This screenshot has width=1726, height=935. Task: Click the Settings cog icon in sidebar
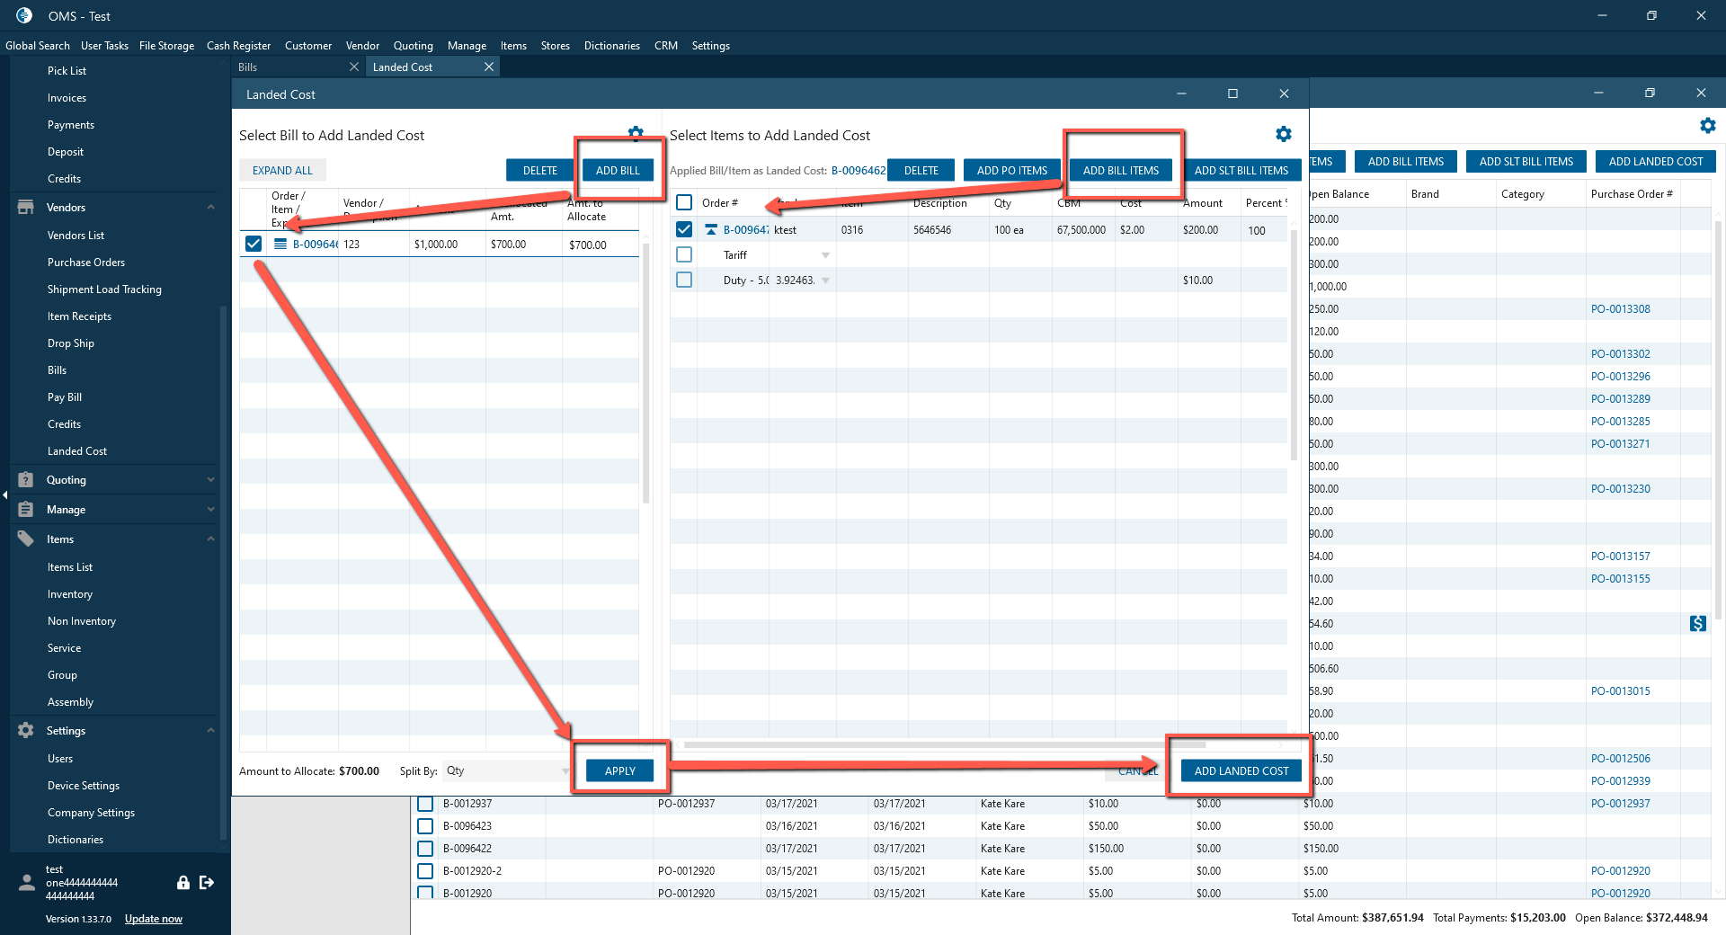point(25,730)
